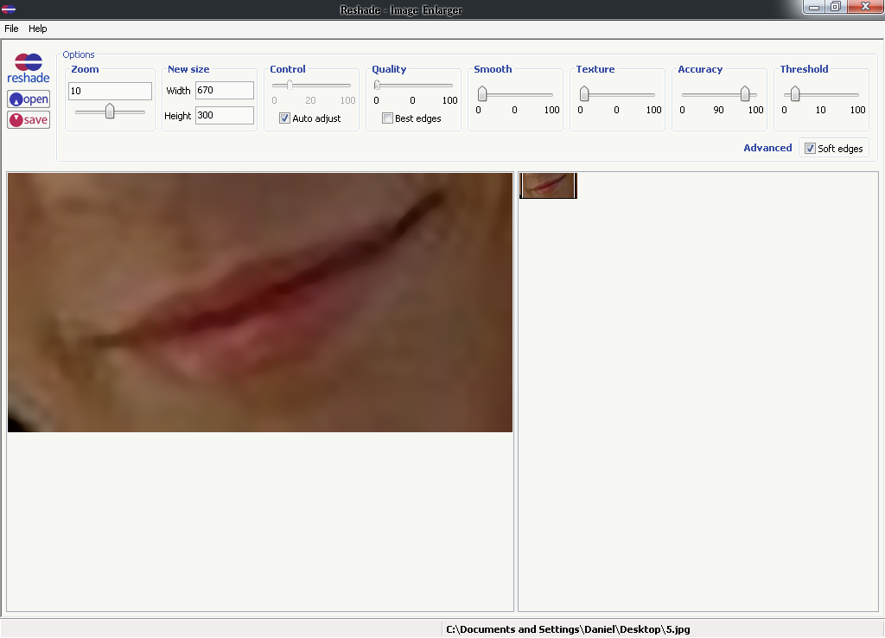885x638 pixels.
Task: Click the Texture slider handle
Action: [584, 93]
